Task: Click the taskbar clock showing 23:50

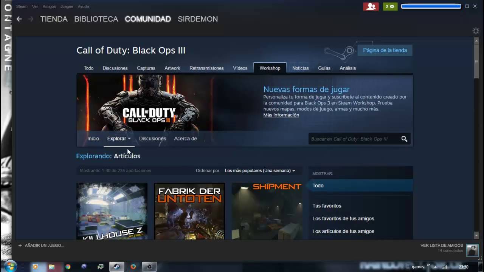Action: [x=464, y=267]
